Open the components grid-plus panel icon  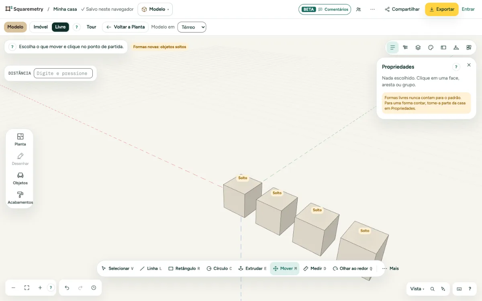469,47
